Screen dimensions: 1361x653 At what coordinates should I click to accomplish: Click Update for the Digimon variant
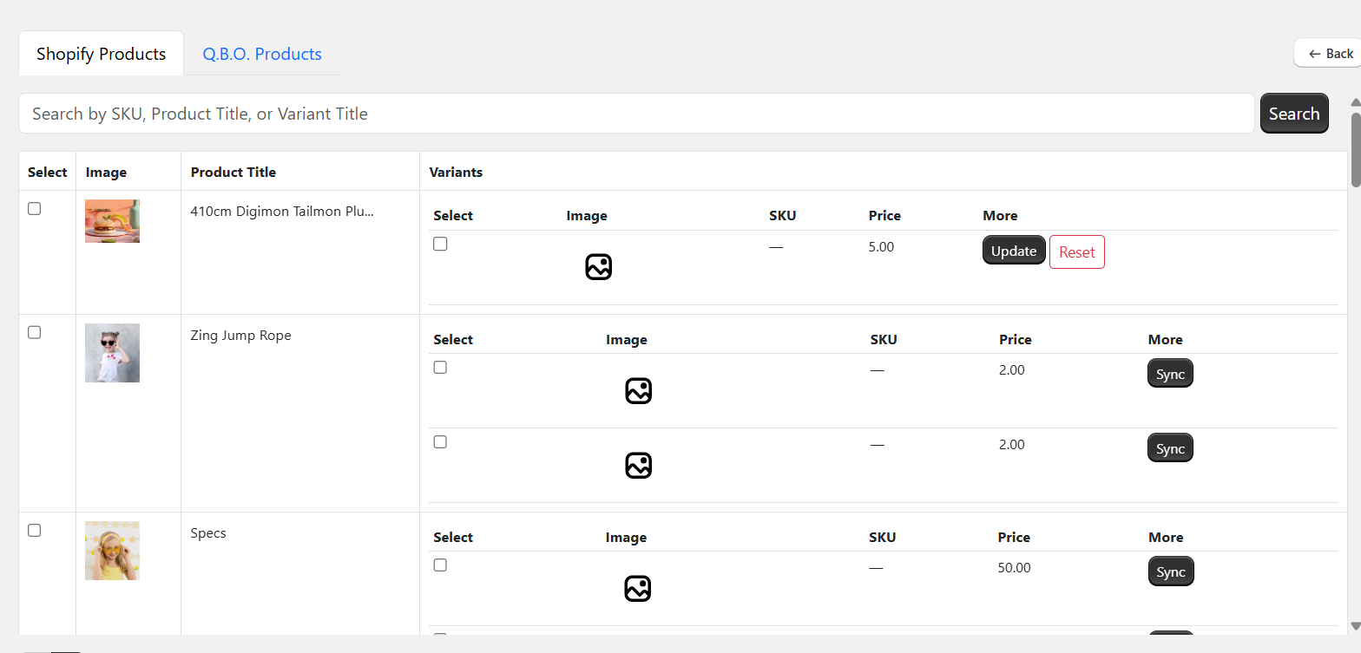point(1013,251)
